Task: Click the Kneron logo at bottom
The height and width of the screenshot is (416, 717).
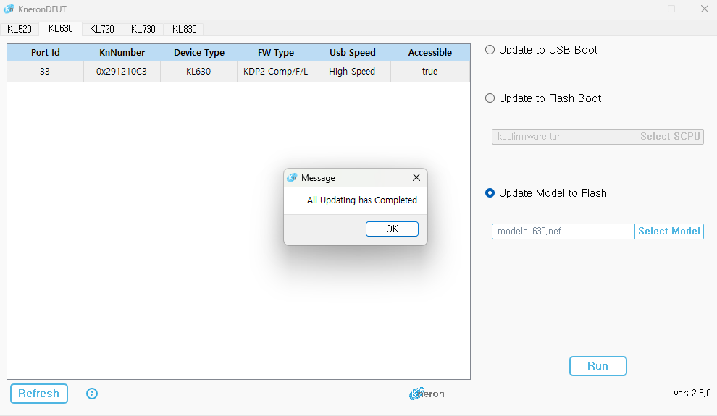Action: (x=427, y=394)
